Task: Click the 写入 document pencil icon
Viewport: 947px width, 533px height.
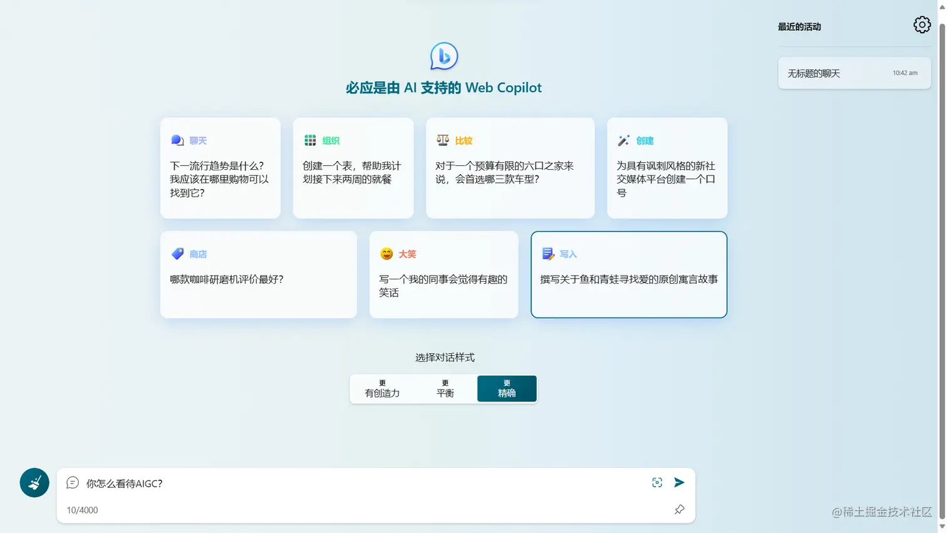Action: pos(548,254)
